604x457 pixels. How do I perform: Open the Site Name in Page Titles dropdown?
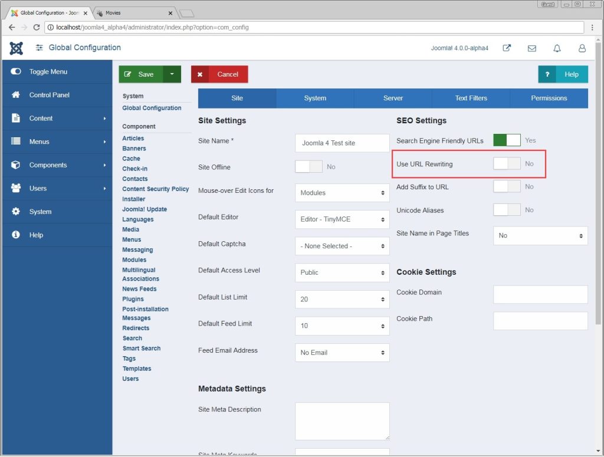(x=540, y=235)
